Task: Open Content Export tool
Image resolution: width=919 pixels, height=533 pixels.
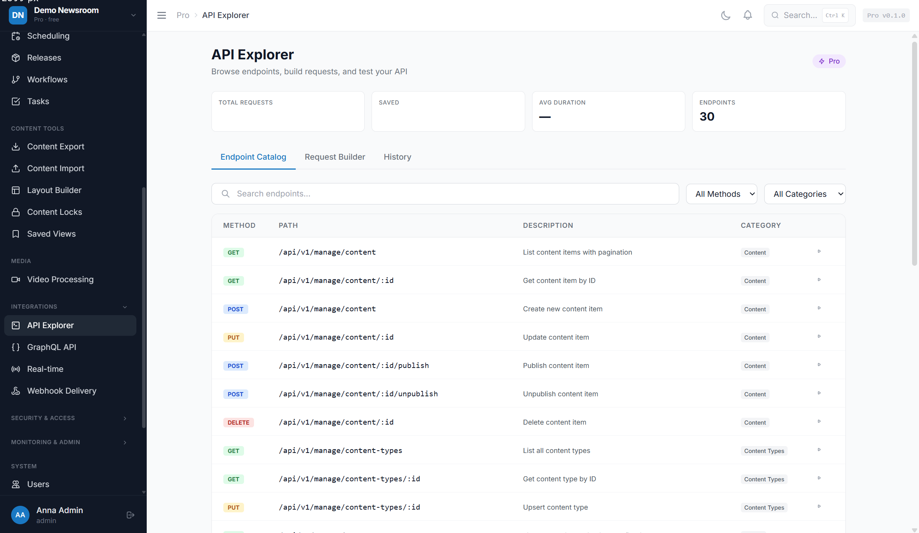Action: 70,147
